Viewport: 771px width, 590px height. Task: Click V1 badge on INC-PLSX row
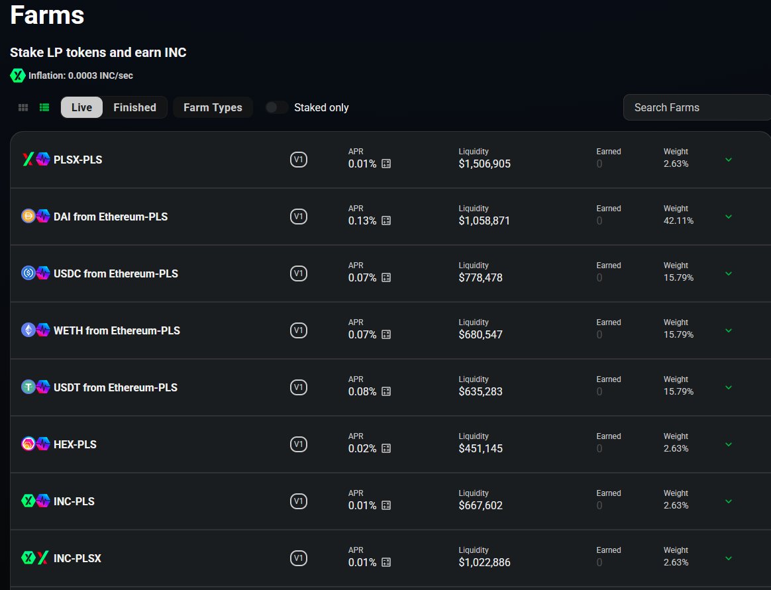[x=299, y=558]
